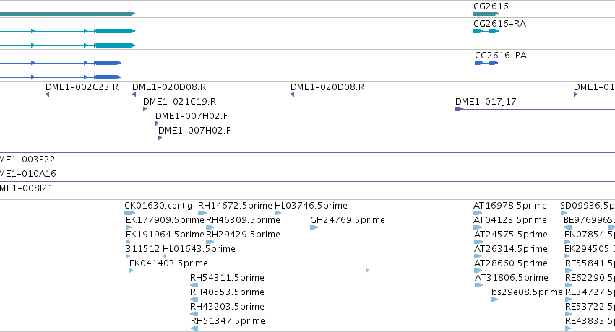The height and width of the screenshot is (332, 615).
Task: Select the GH24769.5prime EST glyph
Action: (x=314, y=227)
